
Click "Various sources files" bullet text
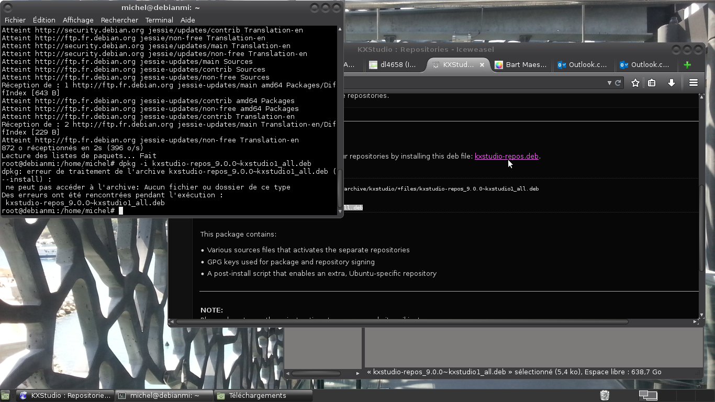(x=308, y=250)
